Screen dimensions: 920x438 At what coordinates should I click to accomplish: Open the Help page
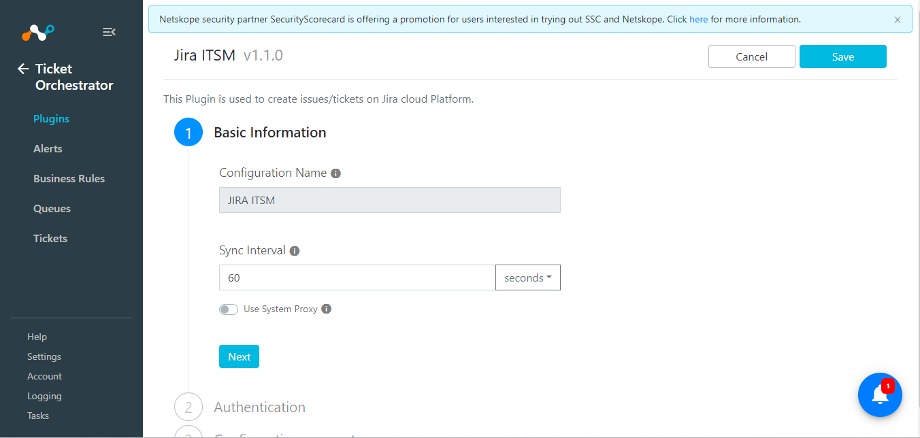(x=37, y=337)
